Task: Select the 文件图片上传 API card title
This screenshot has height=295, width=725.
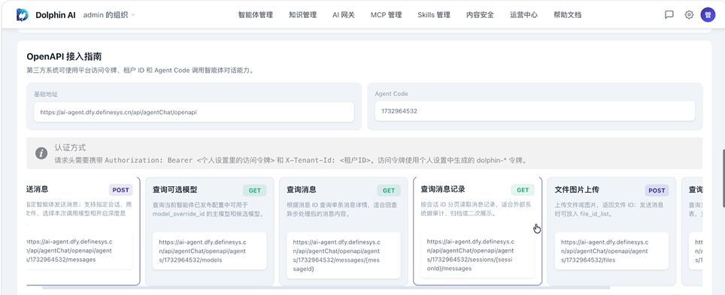Action: [577, 190]
